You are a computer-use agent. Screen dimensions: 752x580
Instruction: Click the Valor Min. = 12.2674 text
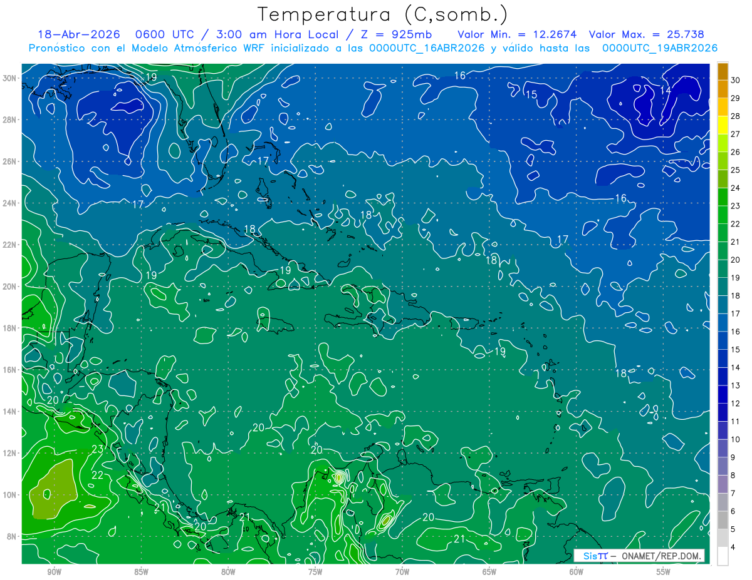click(517, 34)
